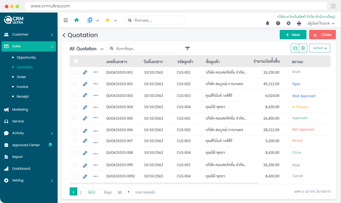Check the box for QUO631010-008

[x=75, y=153]
